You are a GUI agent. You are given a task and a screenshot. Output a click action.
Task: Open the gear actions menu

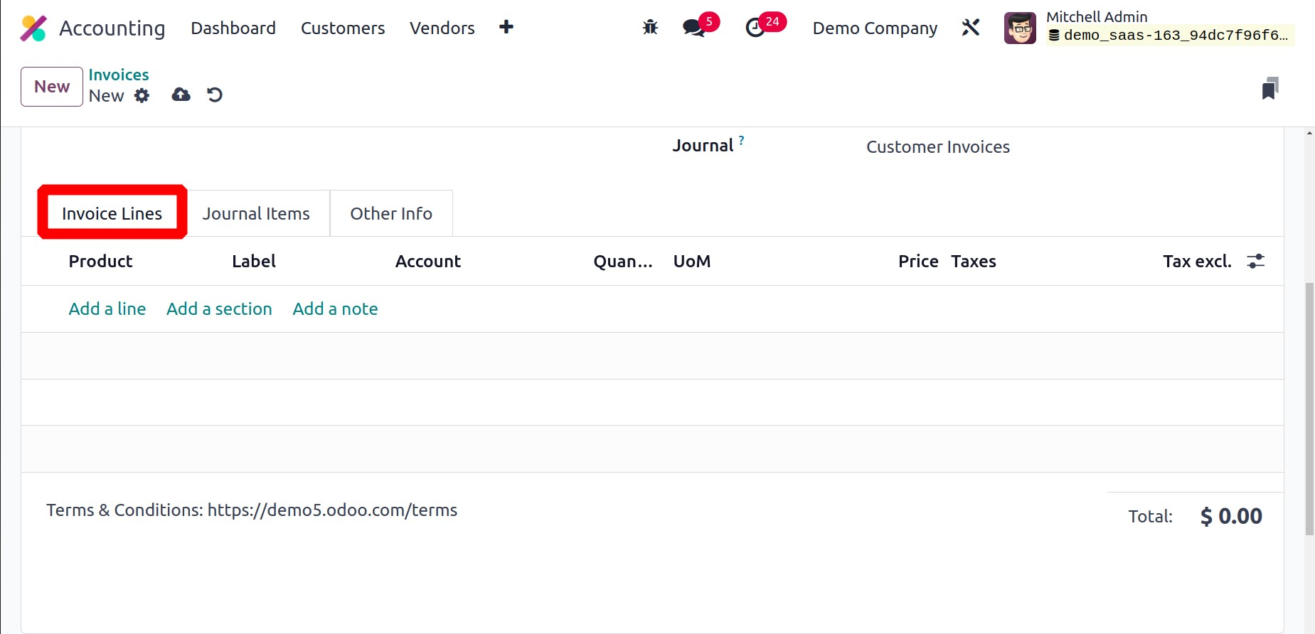142,95
